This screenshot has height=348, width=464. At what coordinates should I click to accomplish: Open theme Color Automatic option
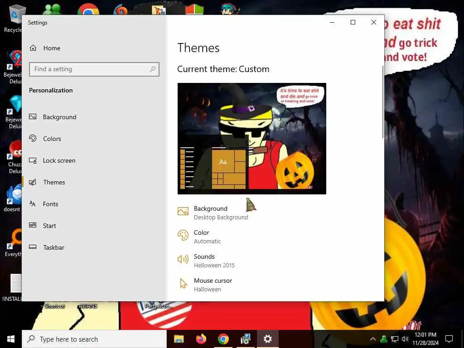tap(199, 237)
